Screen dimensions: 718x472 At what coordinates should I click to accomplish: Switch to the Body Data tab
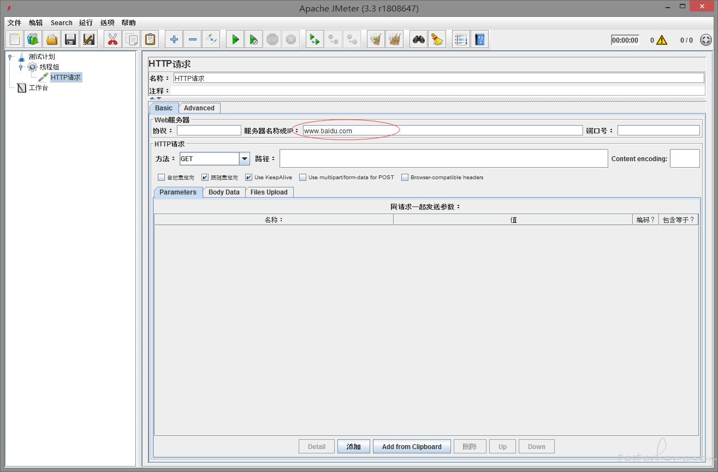pyautogui.click(x=224, y=192)
